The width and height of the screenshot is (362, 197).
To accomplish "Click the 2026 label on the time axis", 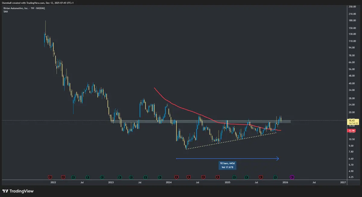I will click(x=285, y=182).
